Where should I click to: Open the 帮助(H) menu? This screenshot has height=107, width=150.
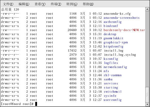click(88, 4)
